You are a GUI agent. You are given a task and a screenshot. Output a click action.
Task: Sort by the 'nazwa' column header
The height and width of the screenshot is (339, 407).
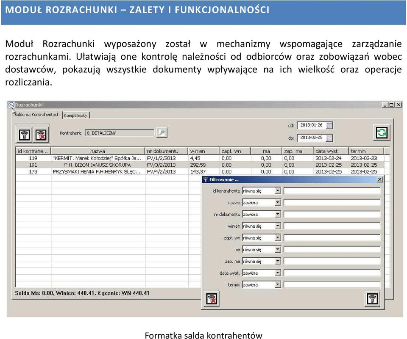pos(98,151)
